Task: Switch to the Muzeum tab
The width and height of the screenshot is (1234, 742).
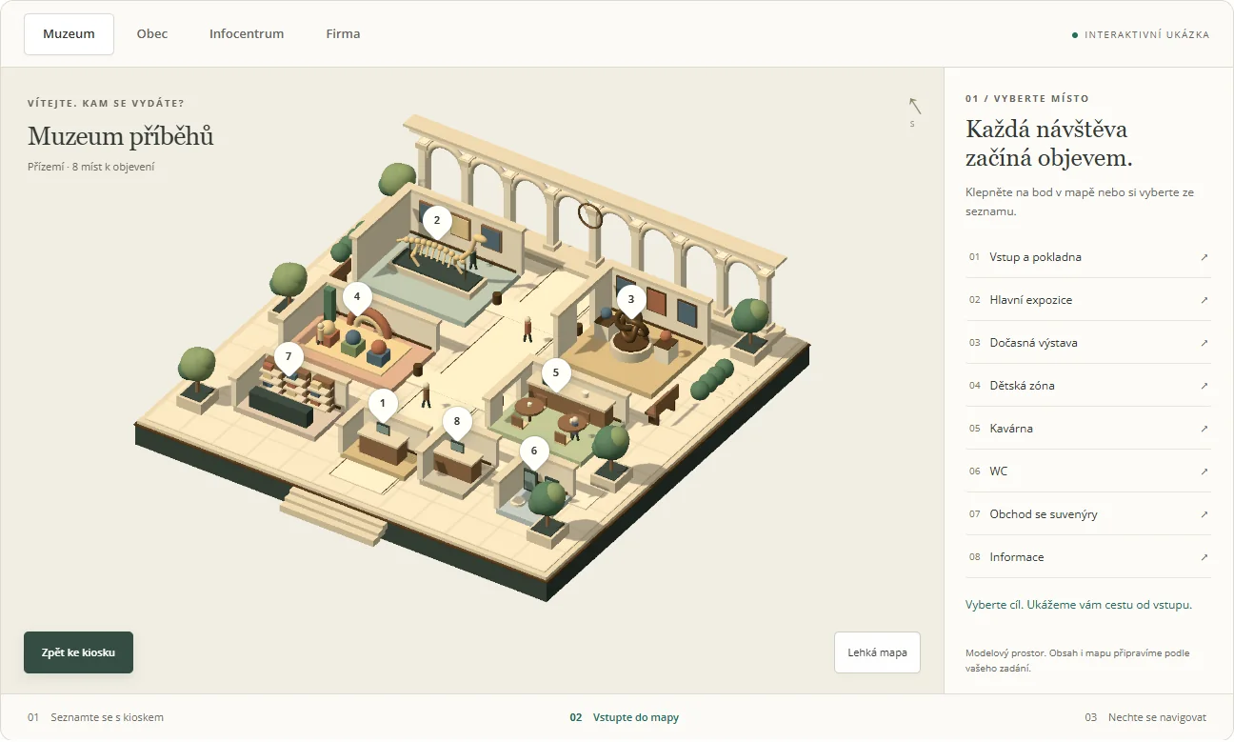Action: pyautogui.click(x=69, y=34)
